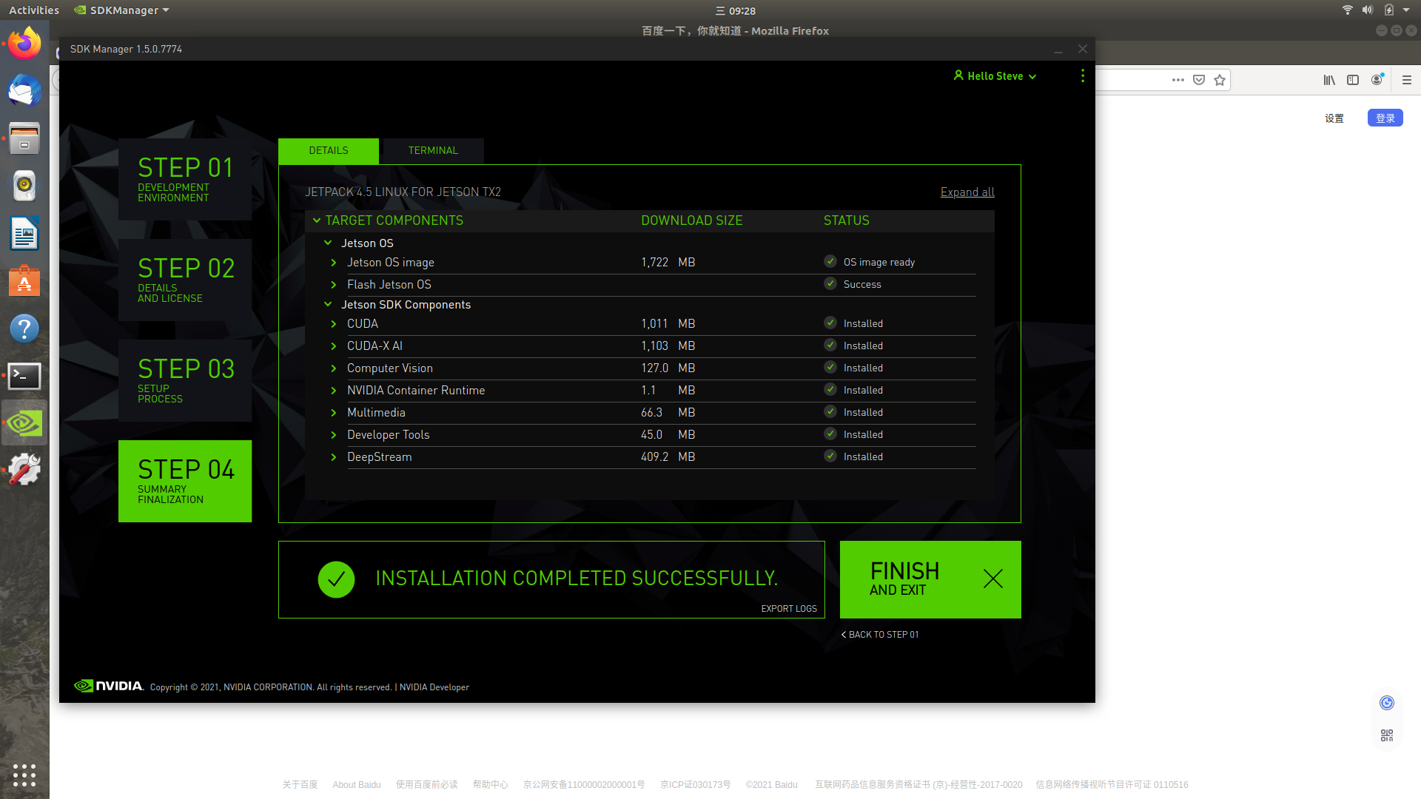Collapse the Target Components section
The image size is (1421, 799).
pos(317,220)
